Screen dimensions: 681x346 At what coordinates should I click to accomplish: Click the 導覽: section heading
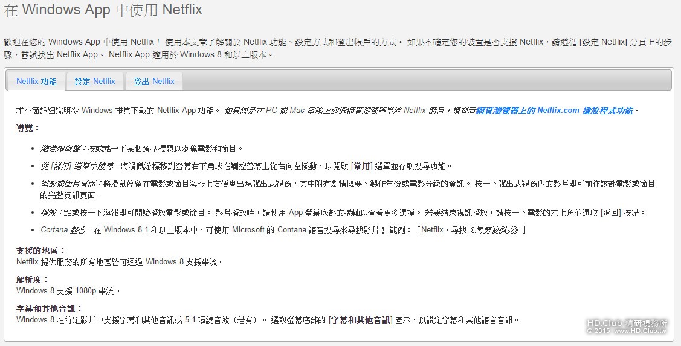click(x=28, y=128)
